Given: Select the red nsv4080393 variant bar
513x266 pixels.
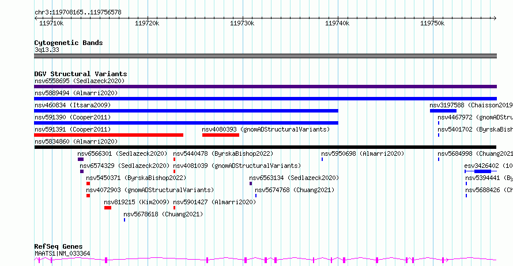Looking at the screenshot, I should coord(221,135).
